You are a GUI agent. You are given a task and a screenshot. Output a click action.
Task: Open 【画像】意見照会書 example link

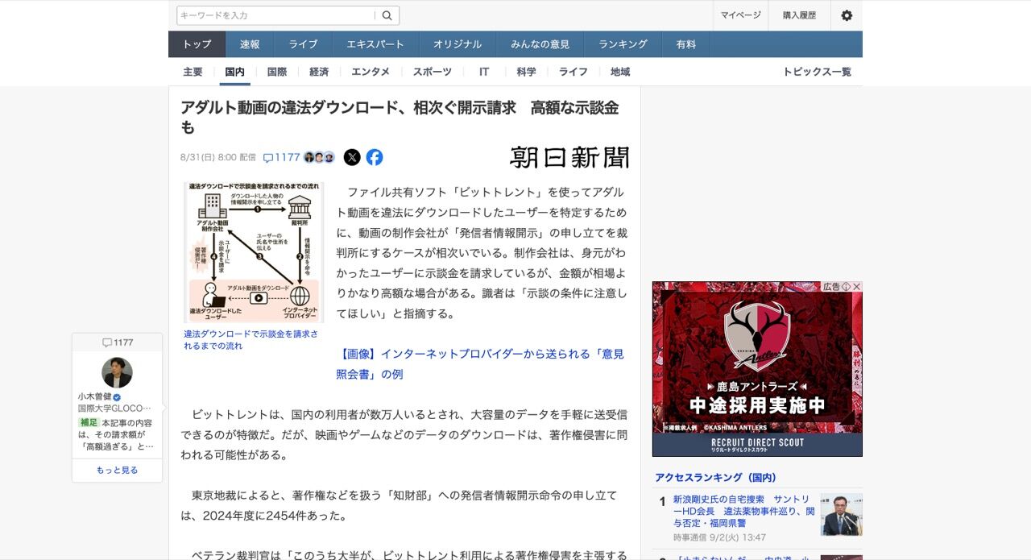[480, 364]
